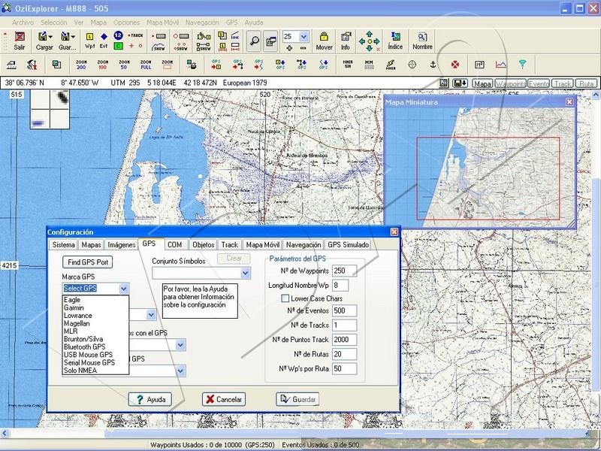Click the Guardar save disk icon in toolbar
601x451 pixels.
coord(65,36)
